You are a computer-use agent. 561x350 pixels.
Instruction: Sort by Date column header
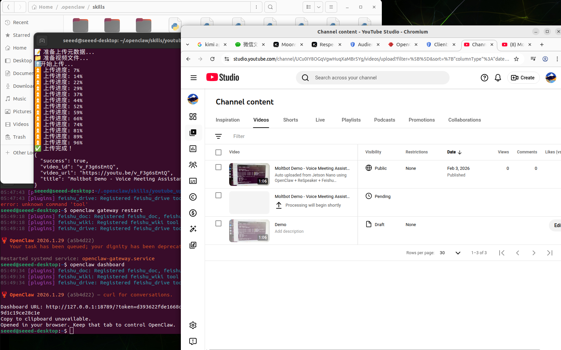454,152
